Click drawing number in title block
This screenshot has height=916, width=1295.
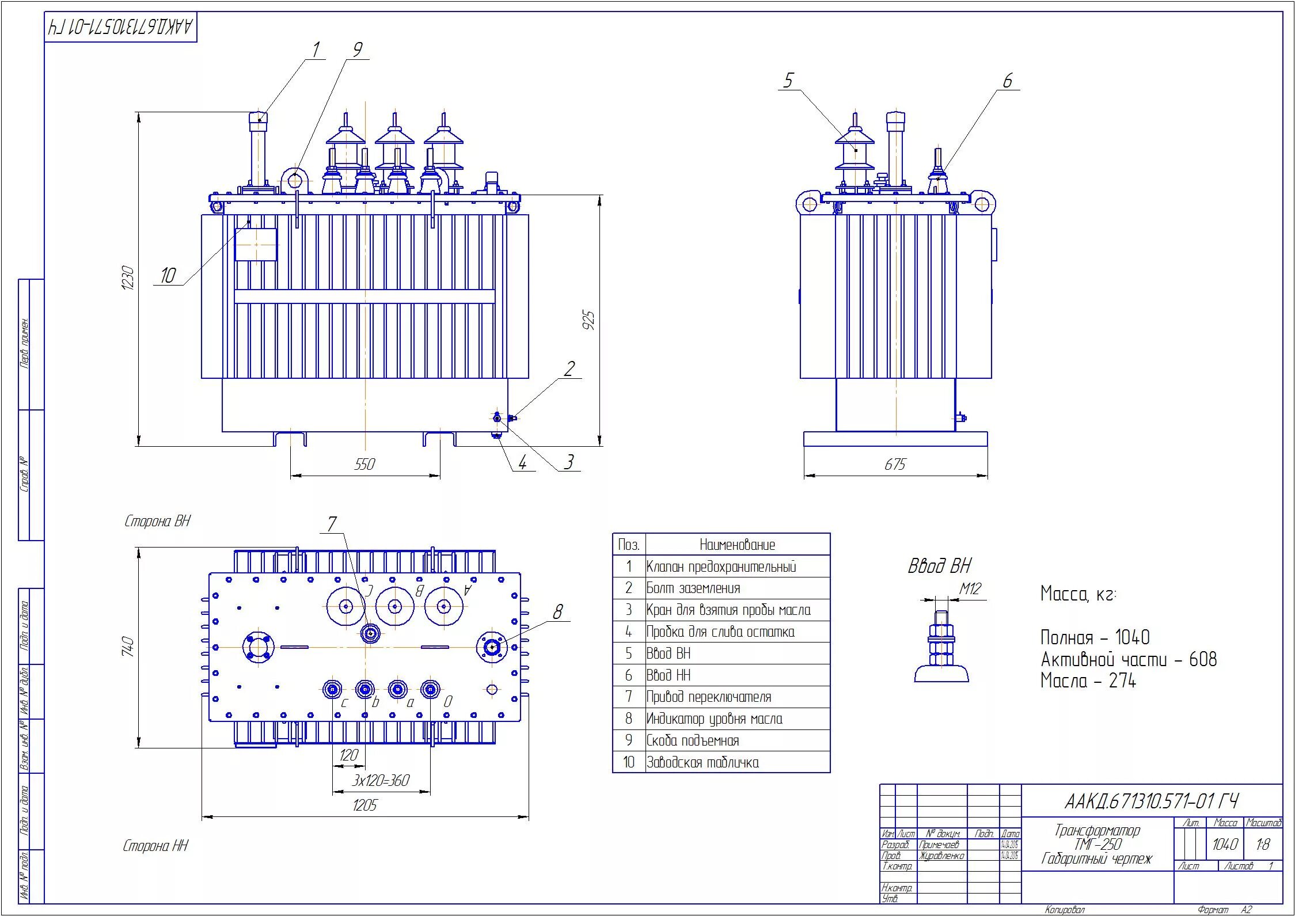[x=1152, y=801]
